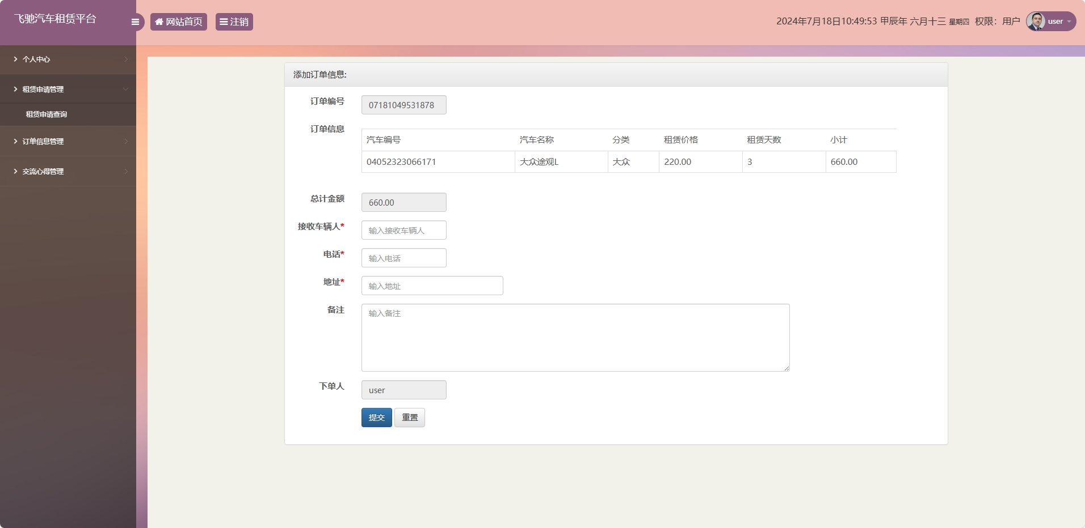
Task: Submit the order with the 提交 button
Action: (376, 418)
